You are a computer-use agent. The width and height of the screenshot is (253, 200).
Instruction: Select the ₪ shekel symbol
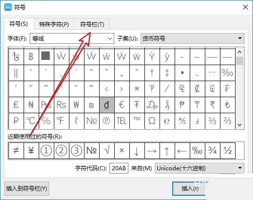click(x=92, y=105)
